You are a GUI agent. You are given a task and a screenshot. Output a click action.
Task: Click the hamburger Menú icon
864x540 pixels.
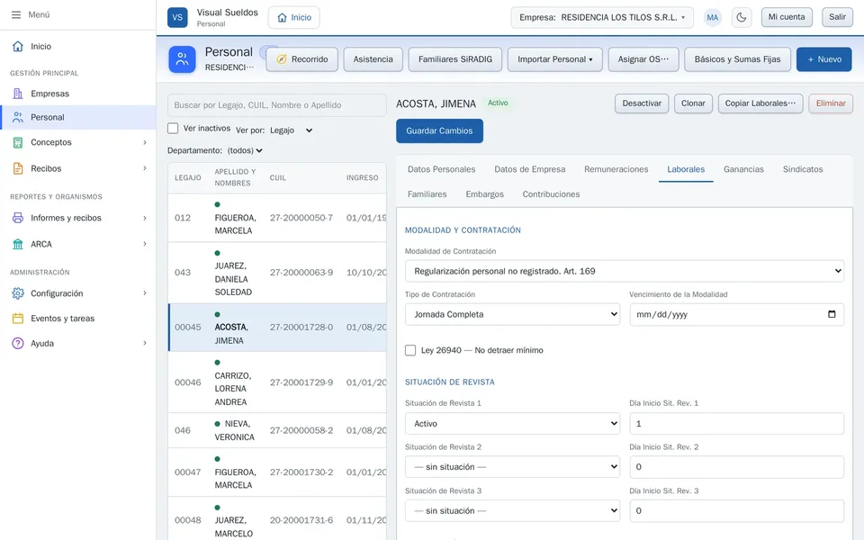(16, 15)
